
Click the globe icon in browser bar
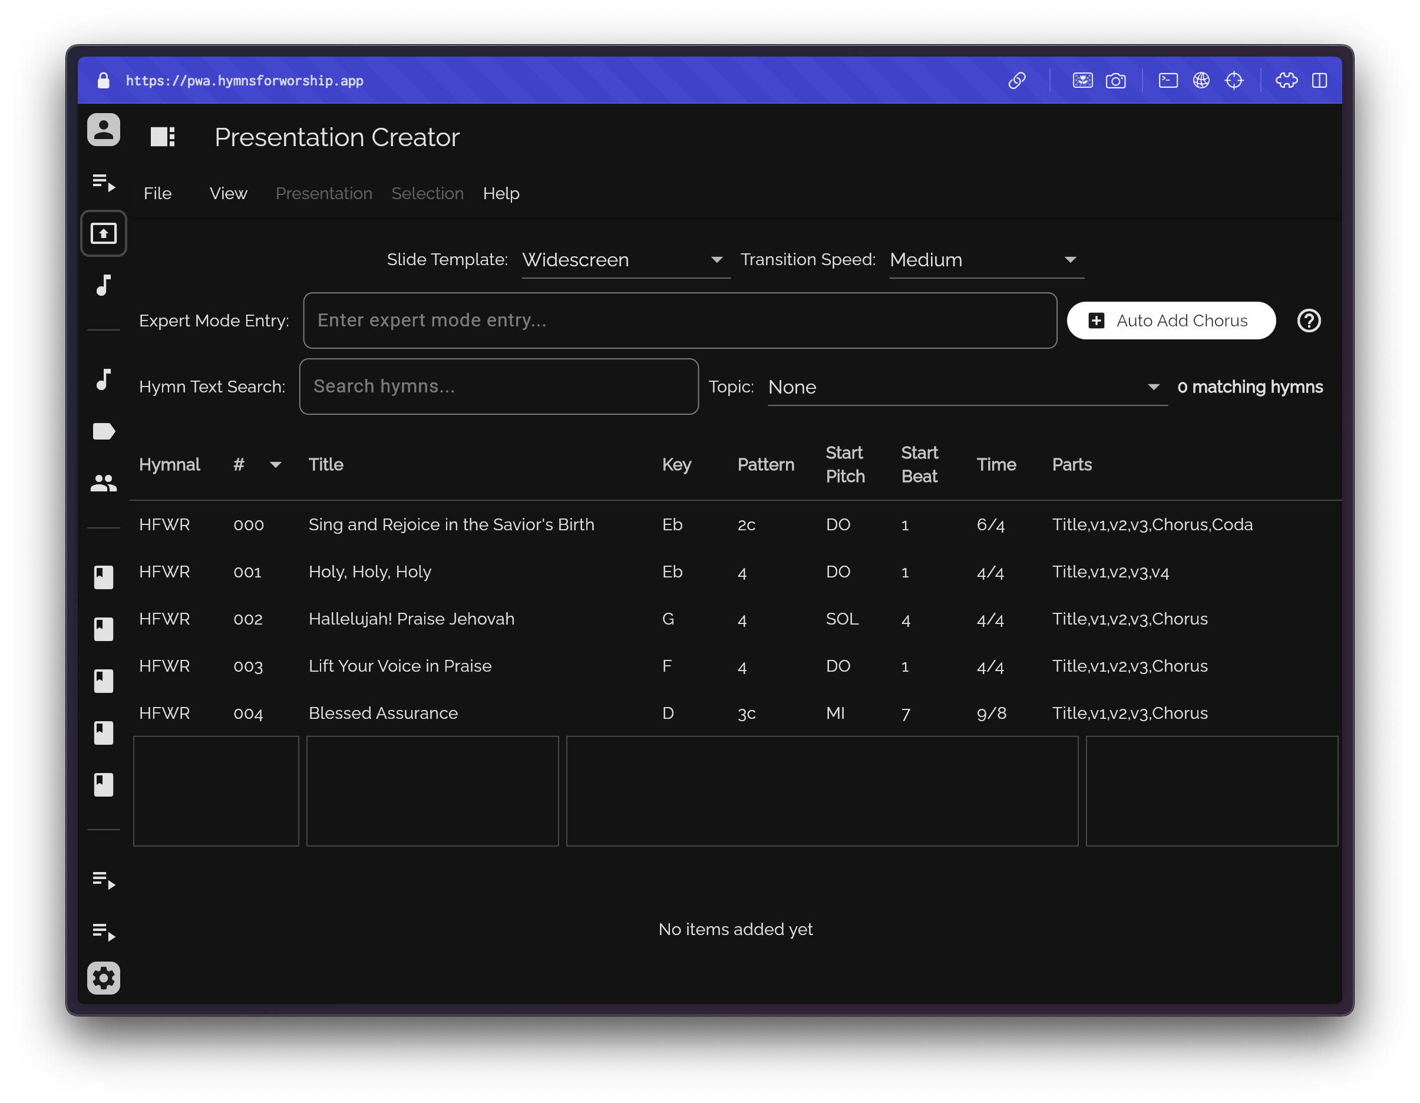coord(1201,81)
